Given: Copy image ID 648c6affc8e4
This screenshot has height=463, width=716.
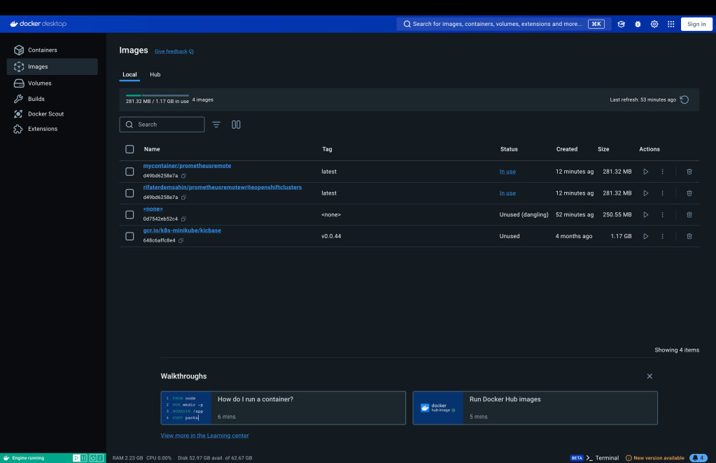Looking at the screenshot, I should 181,240.
